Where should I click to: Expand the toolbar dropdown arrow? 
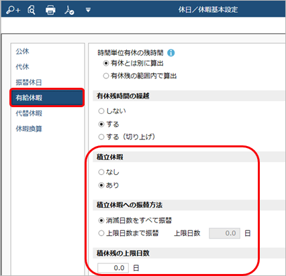pyautogui.click(x=88, y=10)
